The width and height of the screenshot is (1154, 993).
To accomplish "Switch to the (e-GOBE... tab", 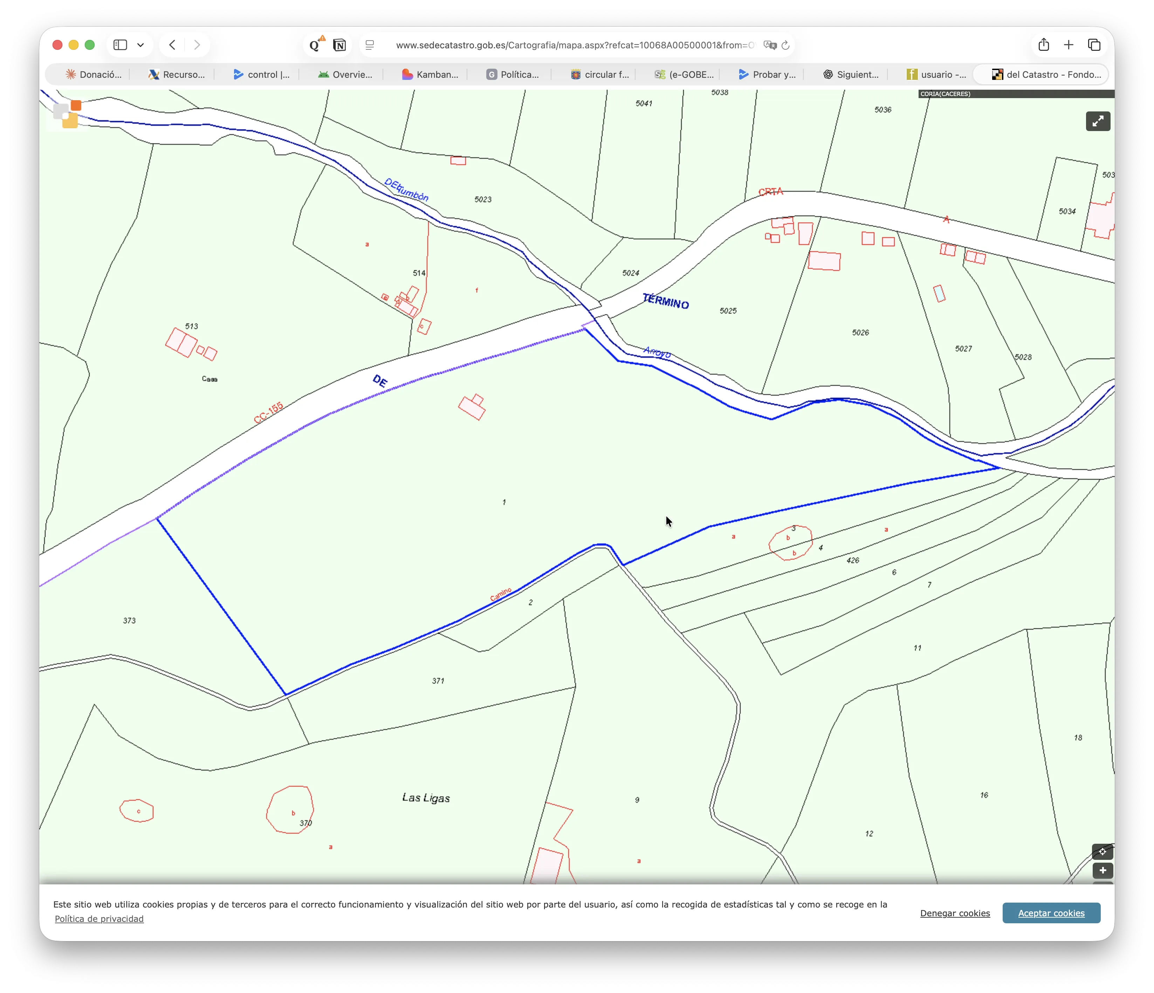I will tap(684, 75).
